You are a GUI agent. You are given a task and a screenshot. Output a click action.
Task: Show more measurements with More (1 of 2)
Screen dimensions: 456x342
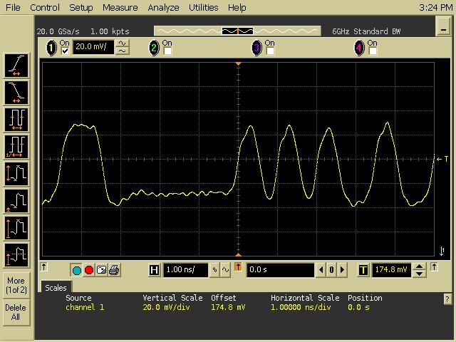[16, 285]
